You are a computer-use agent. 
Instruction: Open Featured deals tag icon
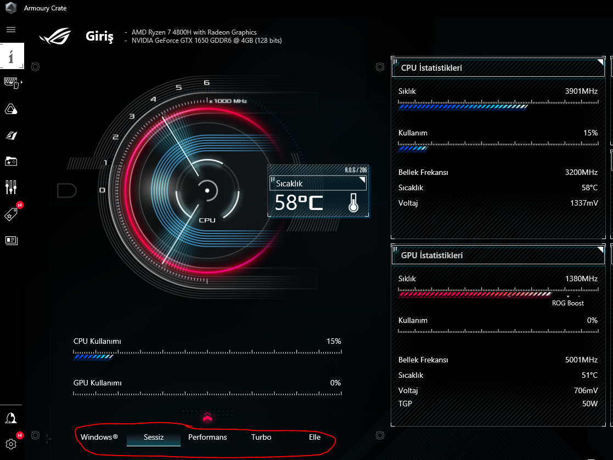click(x=11, y=214)
